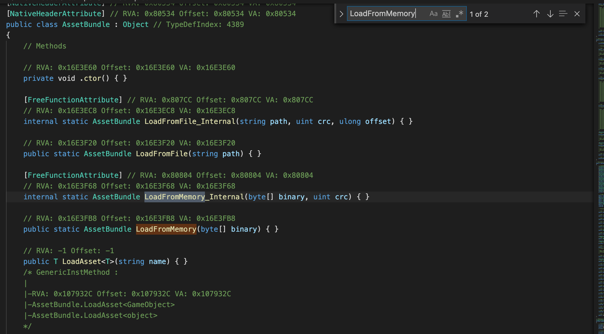Click the "// Methods" comment
The image size is (604, 334).
pyautogui.click(x=45, y=46)
